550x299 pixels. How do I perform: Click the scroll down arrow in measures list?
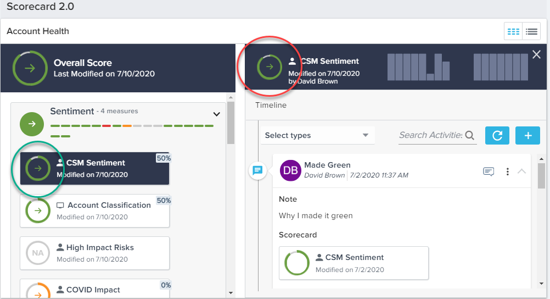point(231,292)
